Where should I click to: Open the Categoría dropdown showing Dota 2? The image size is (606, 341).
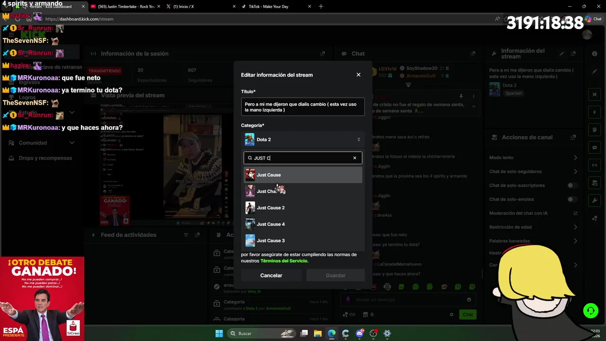click(303, 139)
